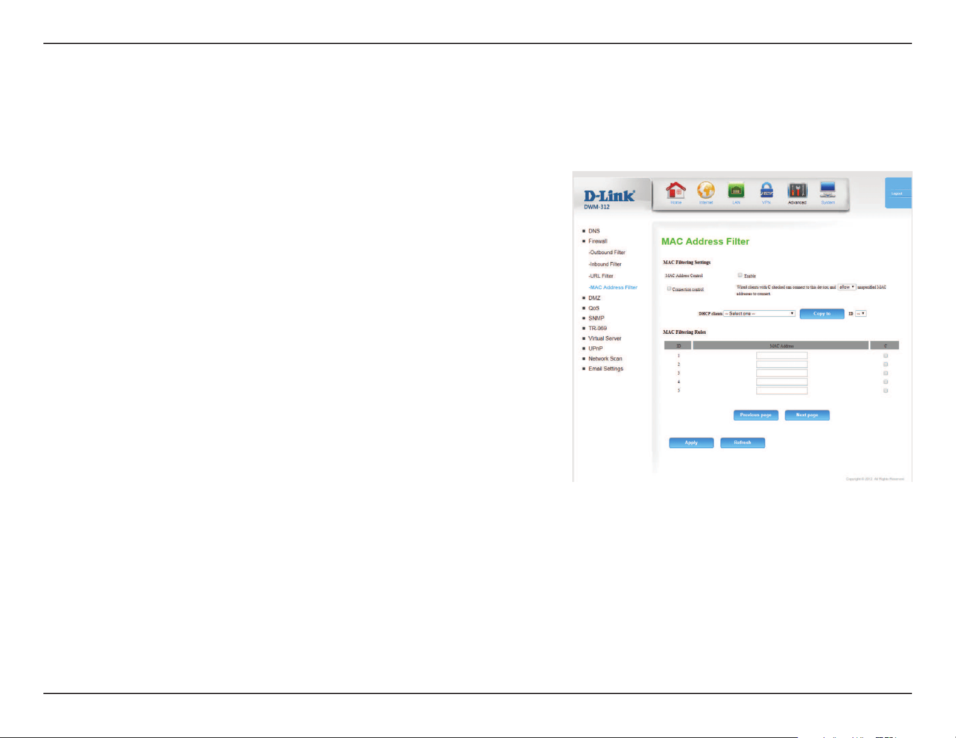Open Network Scan in the sidebar

[x=605, y=358]
